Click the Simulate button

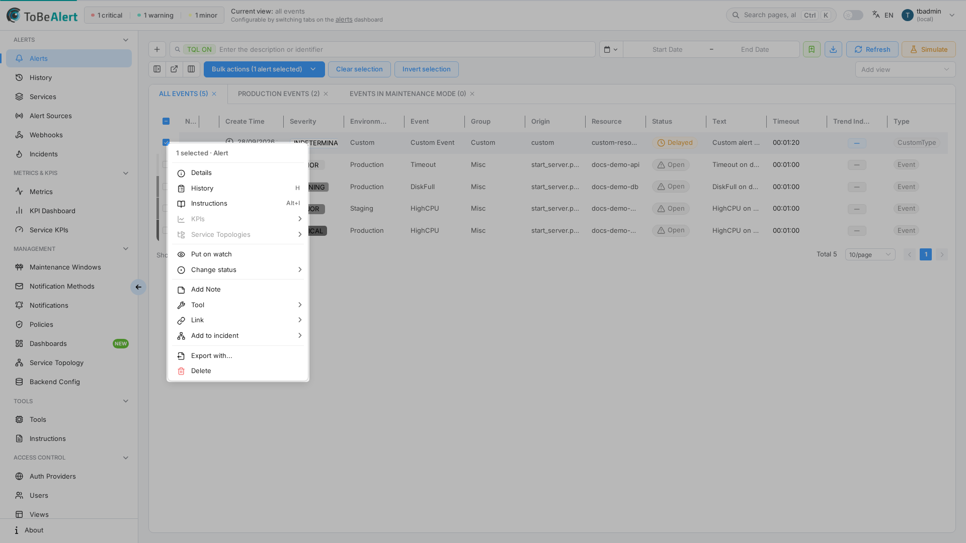(x=928, y=49)
